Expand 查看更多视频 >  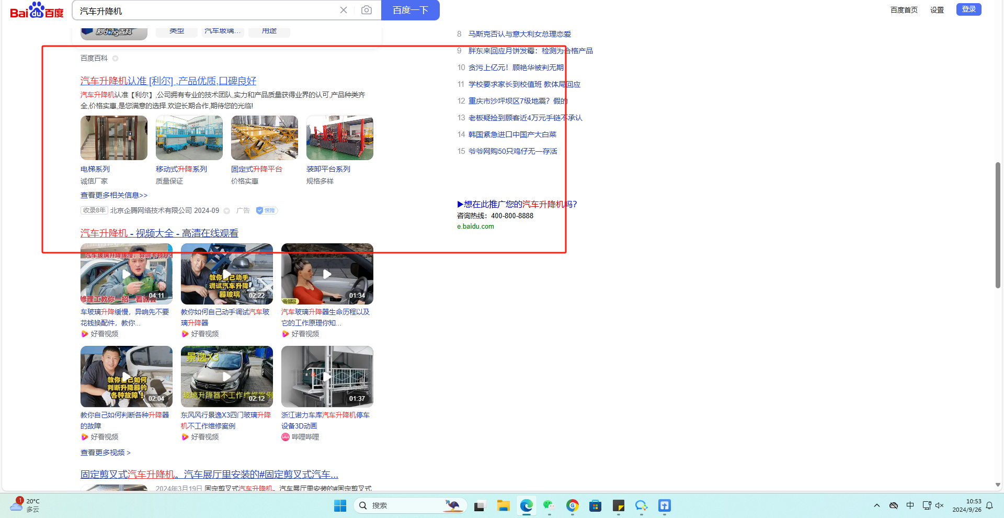106,453
